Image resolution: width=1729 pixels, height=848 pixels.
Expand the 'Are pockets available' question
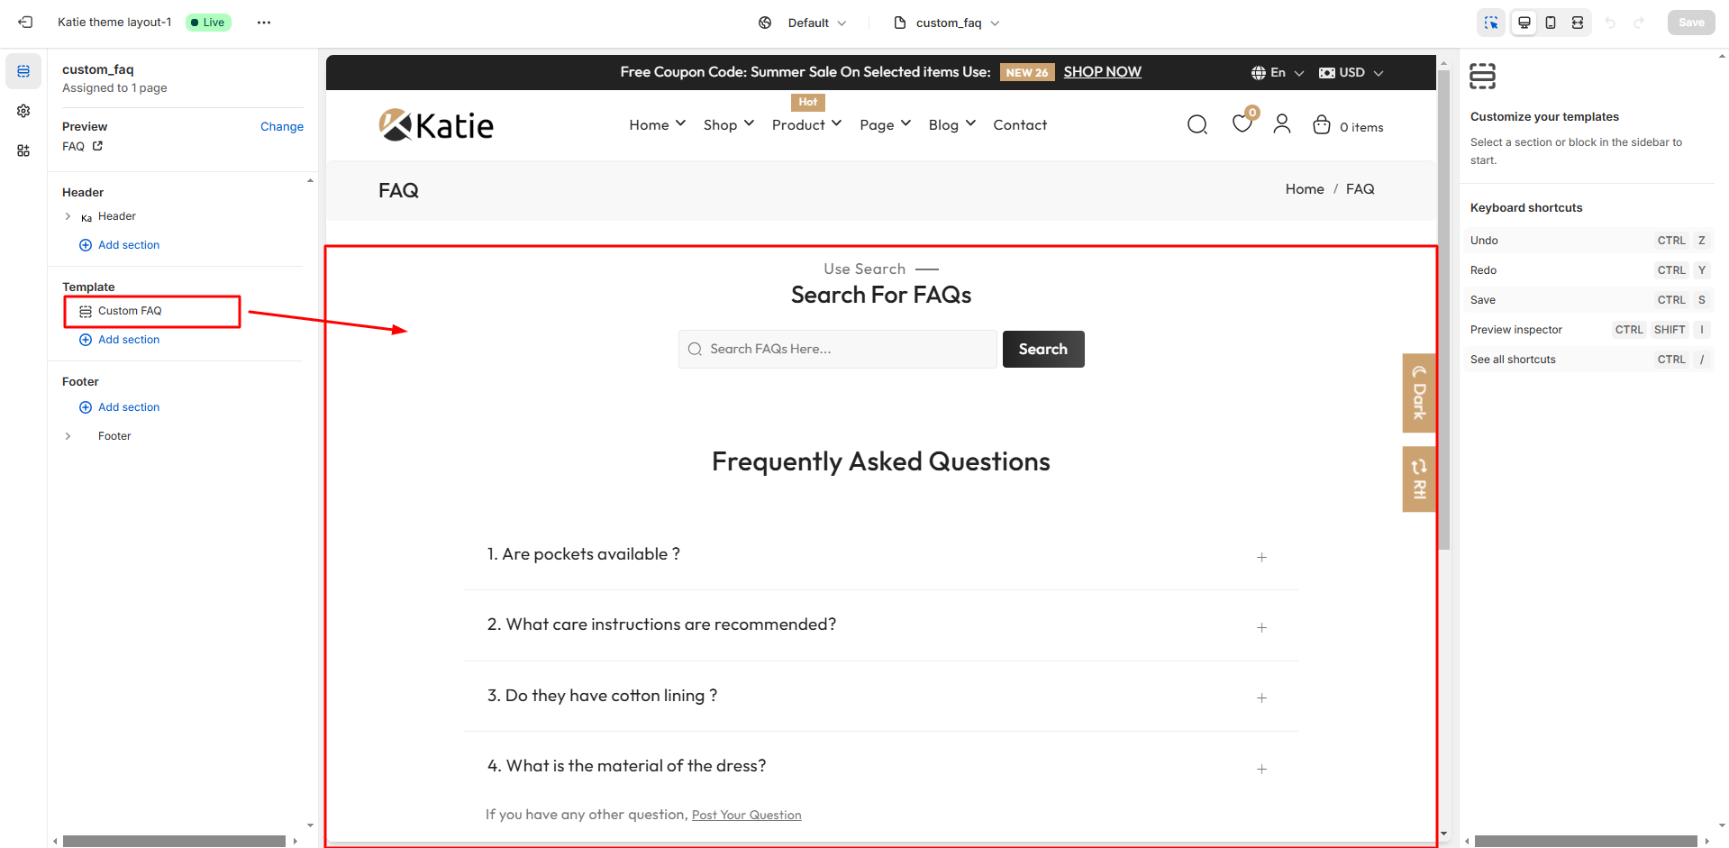tap(1261, 557)
